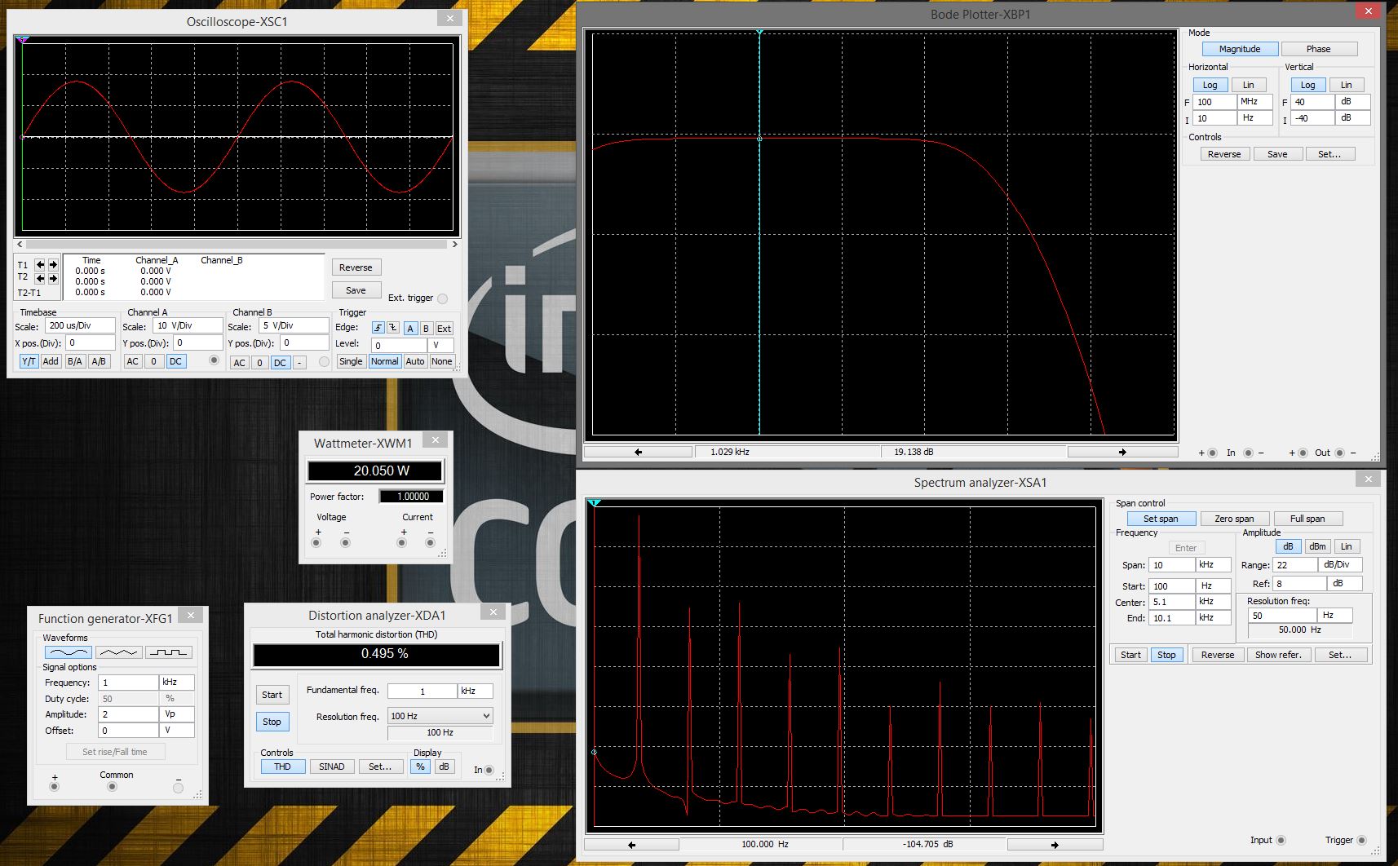Screen dimensions: 1398x866
Task: Click Function generator negative terminal
Action: tap(178, 787)
